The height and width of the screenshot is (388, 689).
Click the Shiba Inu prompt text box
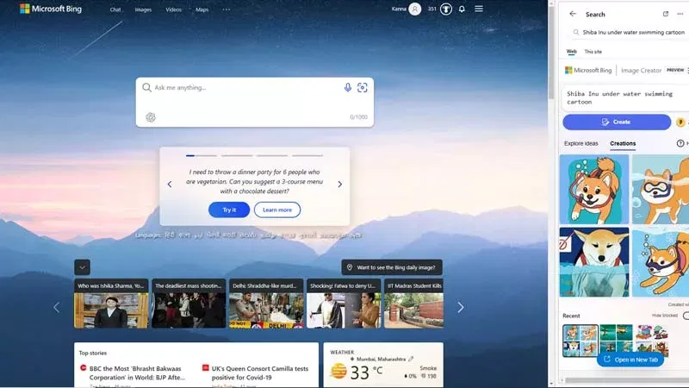[x=626, y=97]
